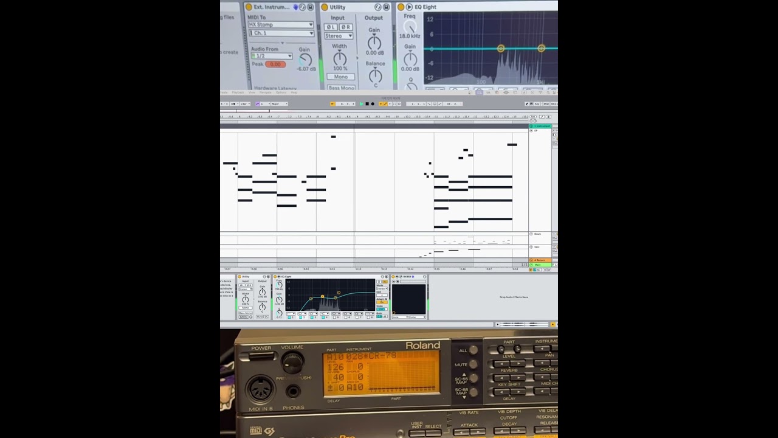Enable the Mono button in enlarged Utility
Screen dimensions: 778x438
[x=340, y=77]
